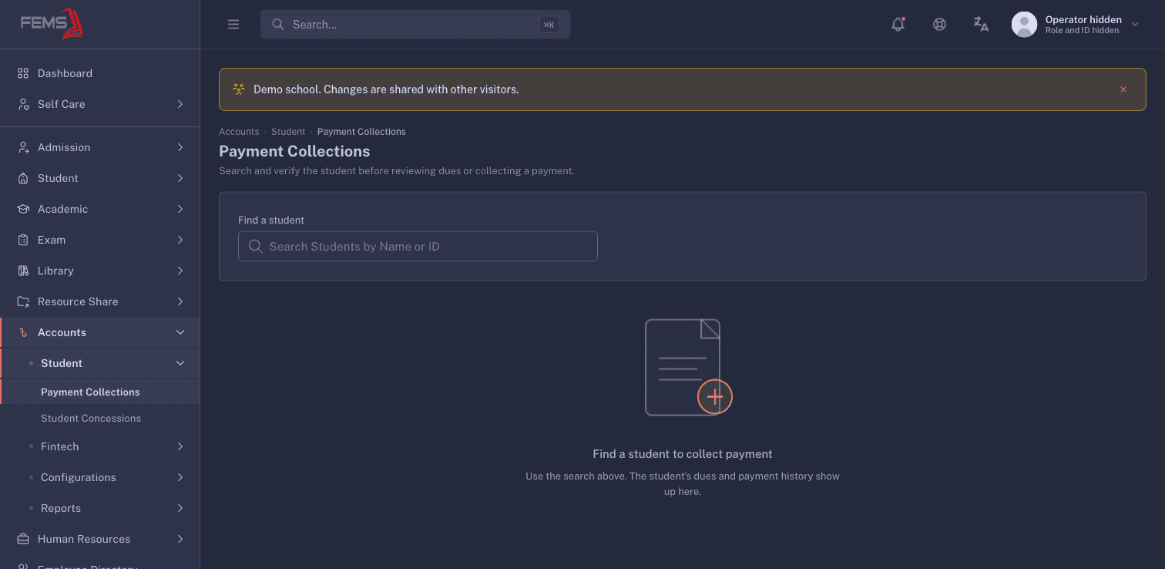The image size is (1165, 569).
Task: Open Human Resources menu item
Action: 100,539
